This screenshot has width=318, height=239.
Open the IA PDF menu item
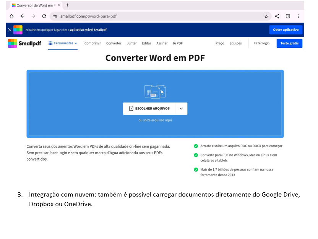(178, 43)
